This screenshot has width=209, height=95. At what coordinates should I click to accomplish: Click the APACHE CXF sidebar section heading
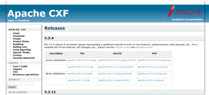pyautogui.click(x=17, y=30)
